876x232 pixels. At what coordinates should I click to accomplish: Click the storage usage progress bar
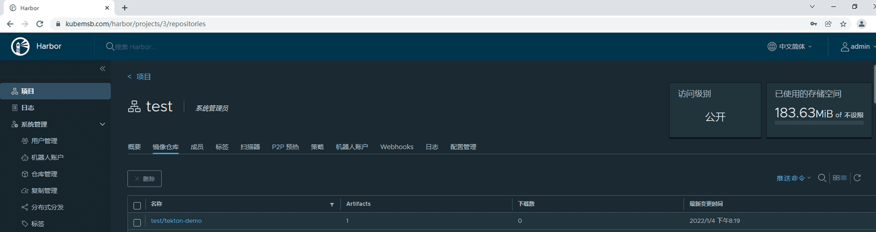[819, 123]
